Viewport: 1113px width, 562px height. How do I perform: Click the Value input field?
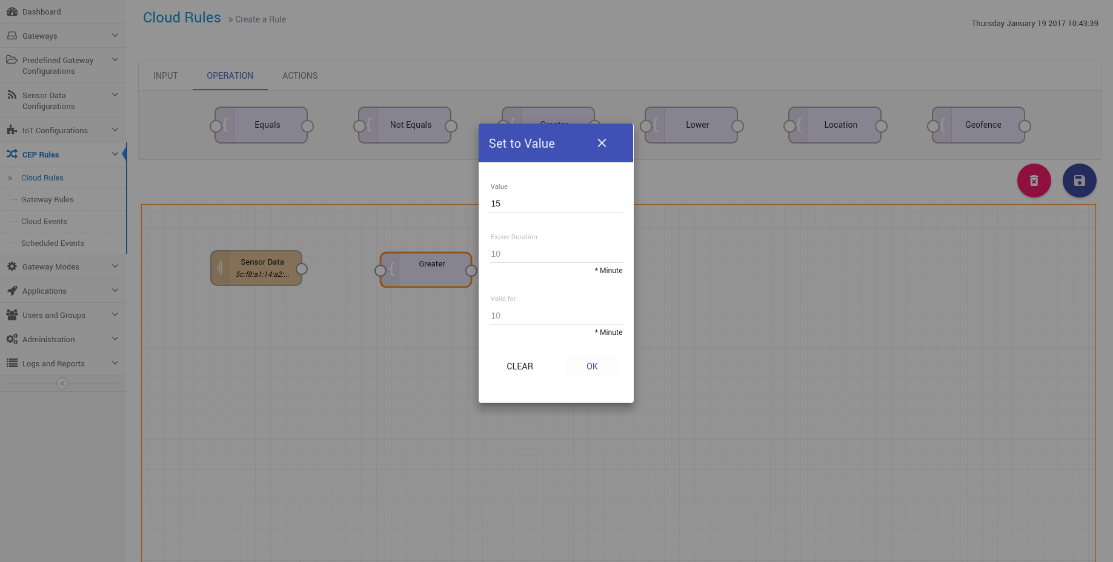coord(556,203)
